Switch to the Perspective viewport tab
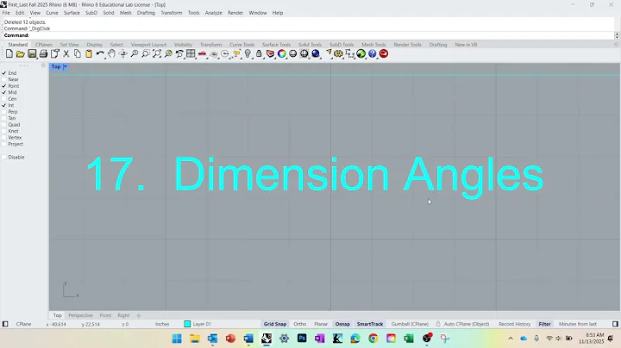The height and width of the screenshot is (348, 621). click(x=80, y=315)
